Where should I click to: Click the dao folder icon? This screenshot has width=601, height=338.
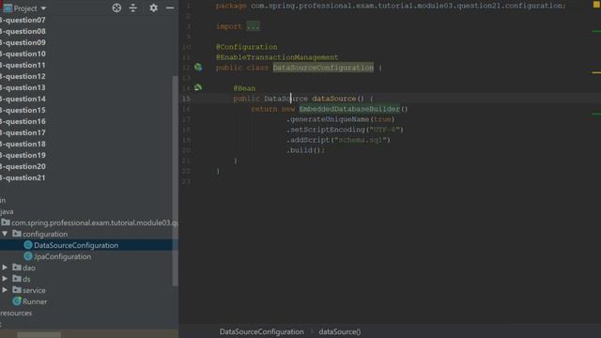click(x=17, y=267)
